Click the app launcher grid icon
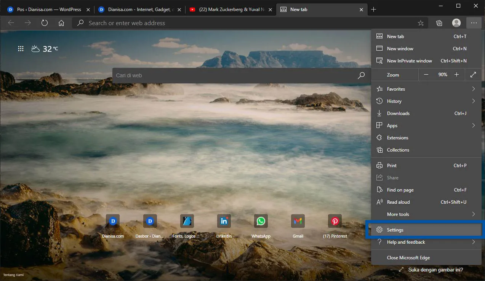The image size is (485, 281). pyautogui.click(x=21, y=48)
